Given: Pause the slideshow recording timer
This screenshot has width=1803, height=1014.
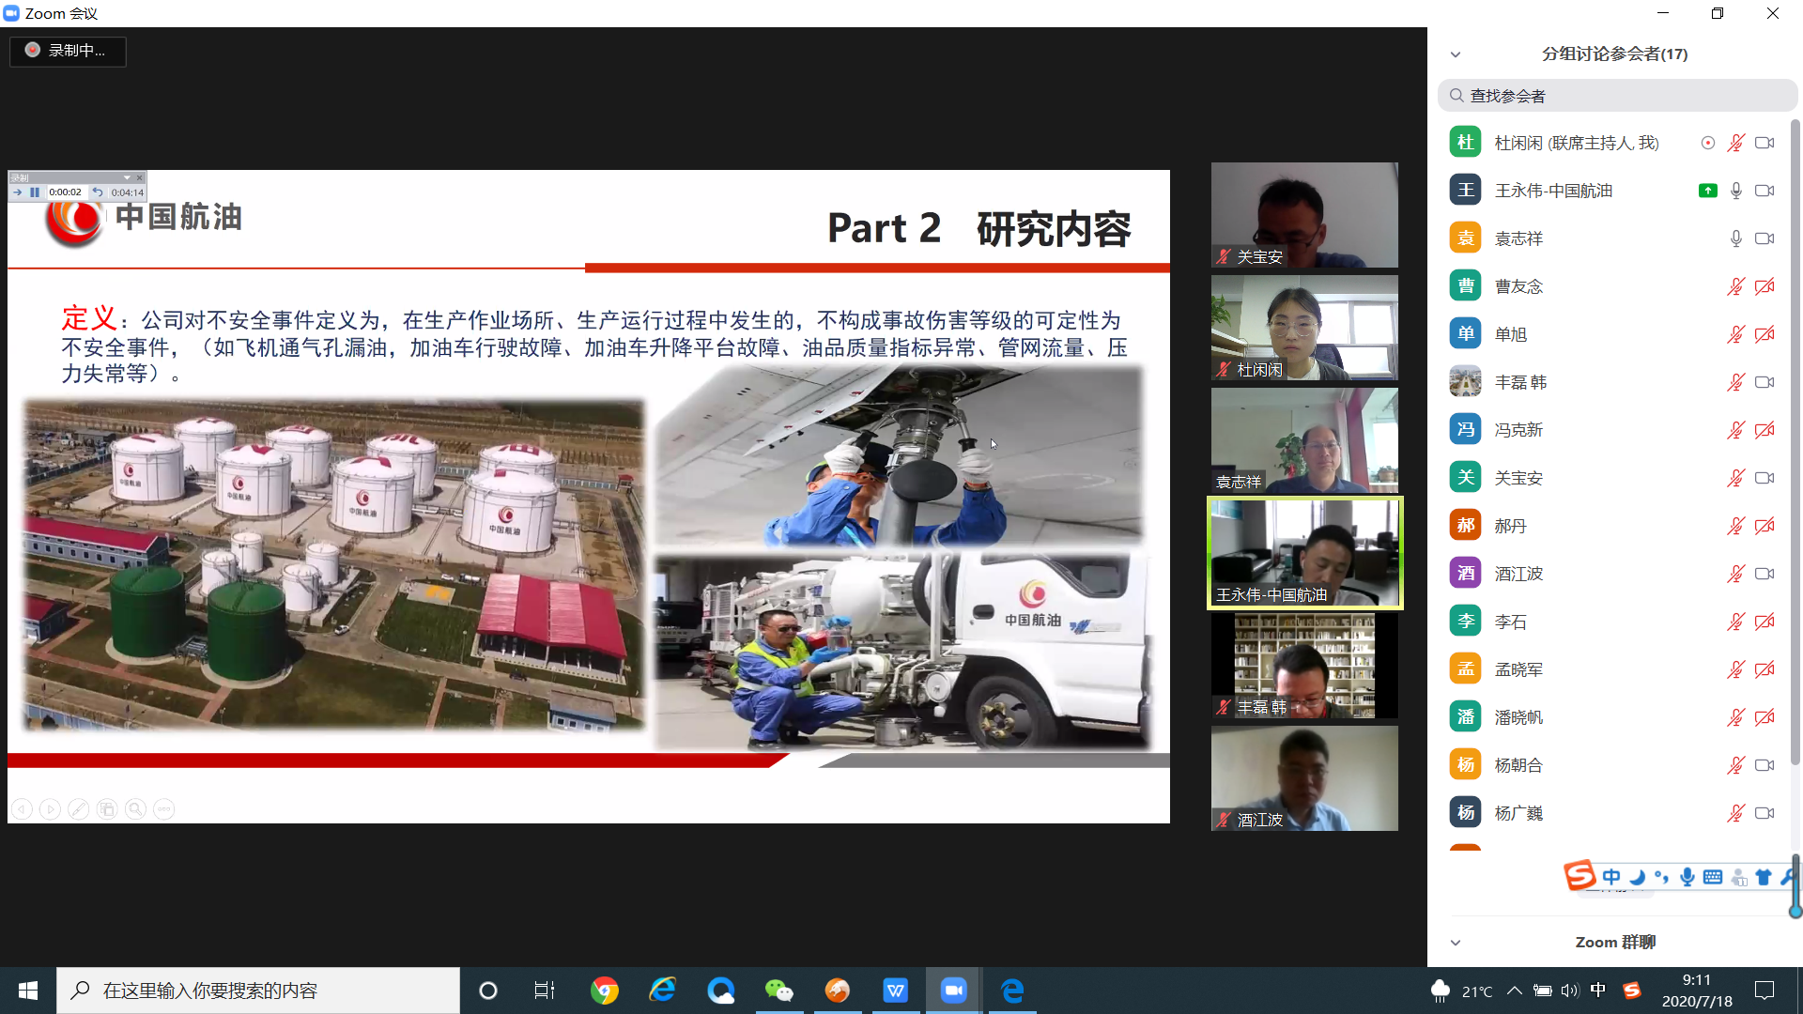Looking at the screenshot, I should pos(35,192).
